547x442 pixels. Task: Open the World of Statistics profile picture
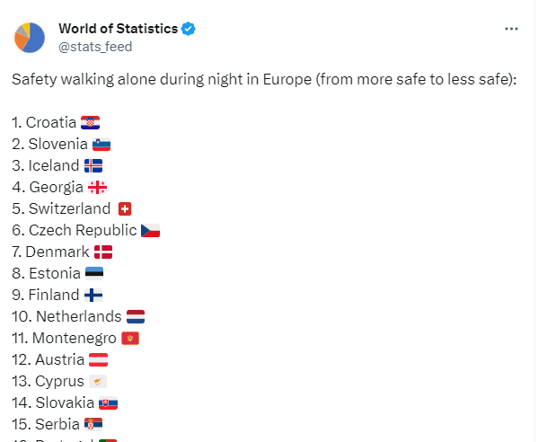click(x=30, y=37)
